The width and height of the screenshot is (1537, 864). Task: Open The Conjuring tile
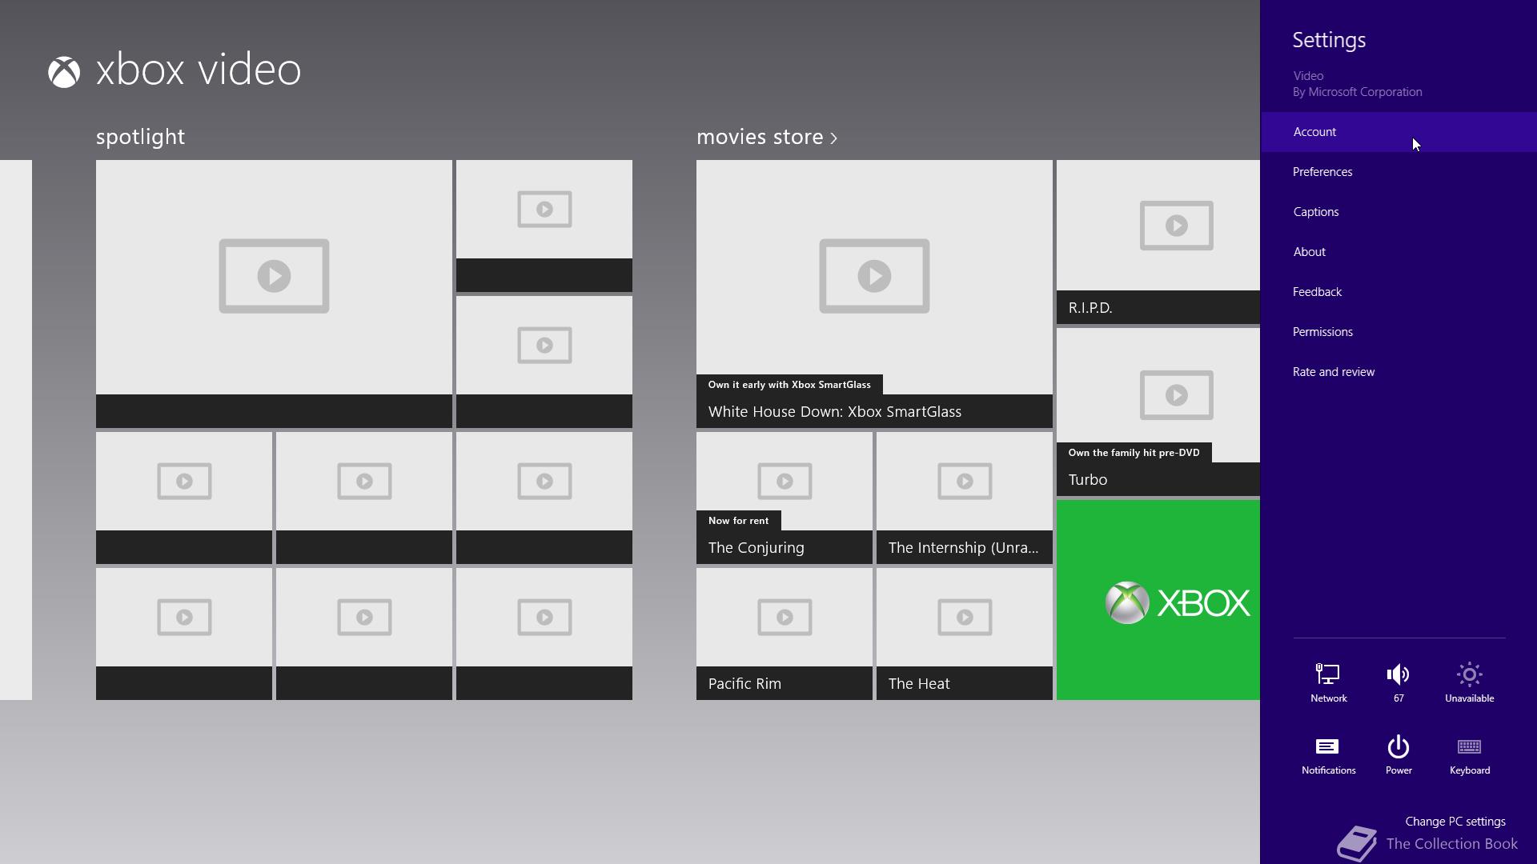785,498
